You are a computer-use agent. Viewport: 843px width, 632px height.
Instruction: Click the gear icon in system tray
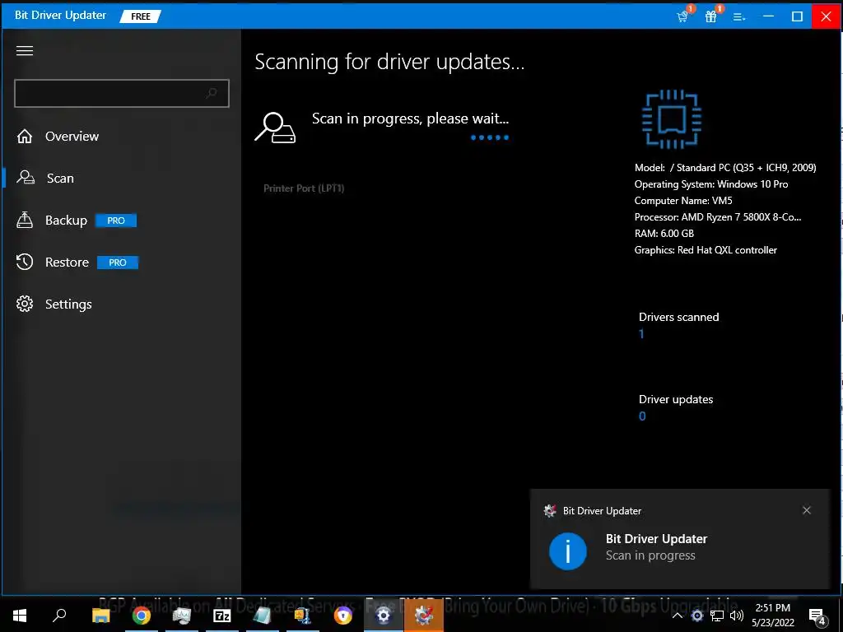697,616
